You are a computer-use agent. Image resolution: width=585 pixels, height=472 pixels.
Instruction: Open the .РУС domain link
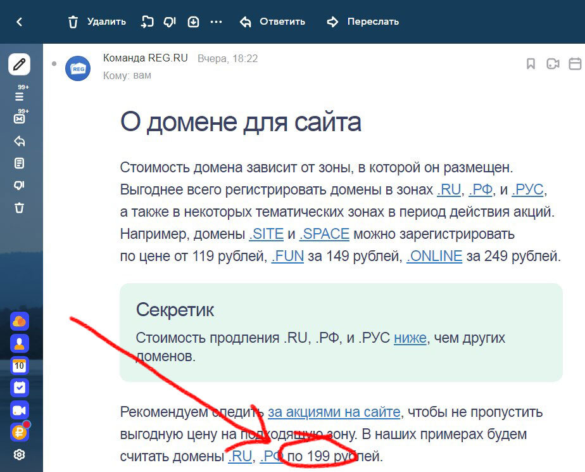[x=527, y=189]
